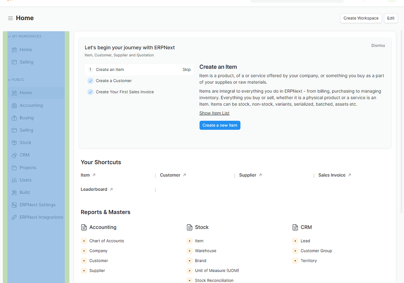404x283 pixels.
Task: Collapse the MY WORKSPACES section
Action: pos(9,36)
